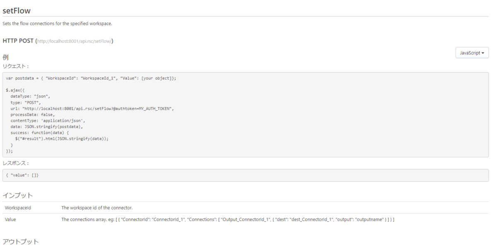Click the 'Sets the flow connections' description
The image size is (497, 250).
(x=57, y=23)
